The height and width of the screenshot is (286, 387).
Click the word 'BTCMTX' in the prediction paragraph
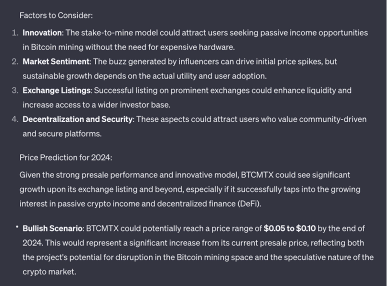click(257, 174)
